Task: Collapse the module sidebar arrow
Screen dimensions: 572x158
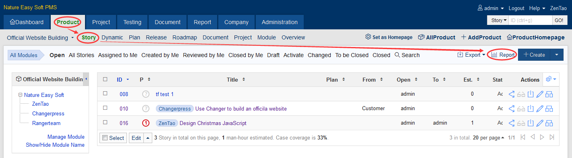Action: [x=86, y=79]
